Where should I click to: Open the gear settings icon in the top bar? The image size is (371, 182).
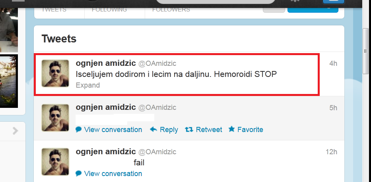pyautogui.click(x=295, y=1)
